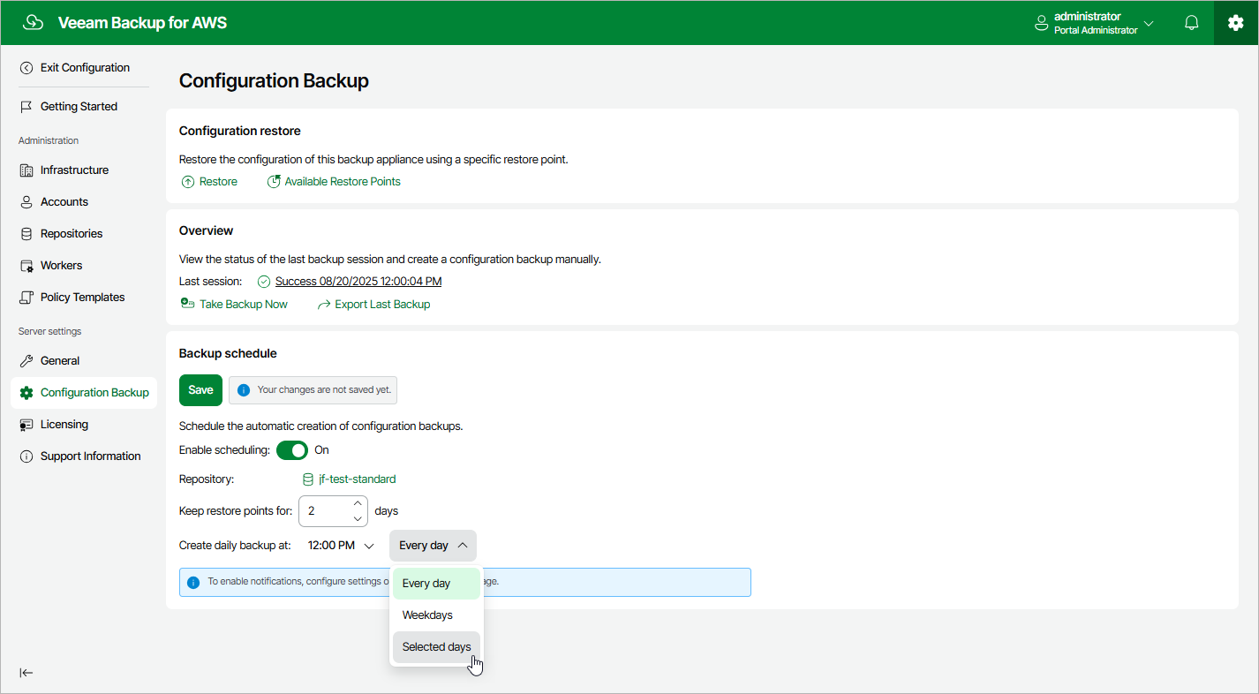
Task: Click the Repositories database icon
Action: point(26,234)
